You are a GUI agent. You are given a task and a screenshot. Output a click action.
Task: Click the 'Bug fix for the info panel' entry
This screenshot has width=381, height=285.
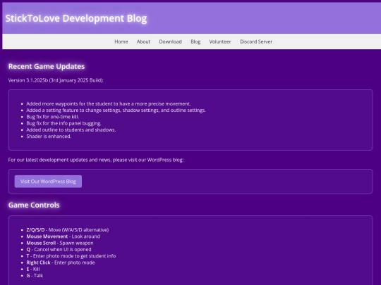click(x=64, y=123)
